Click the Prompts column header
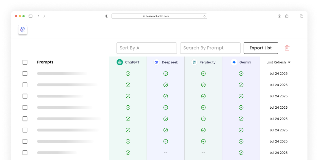Screen dimensions: 319x160 pos(45,62)
